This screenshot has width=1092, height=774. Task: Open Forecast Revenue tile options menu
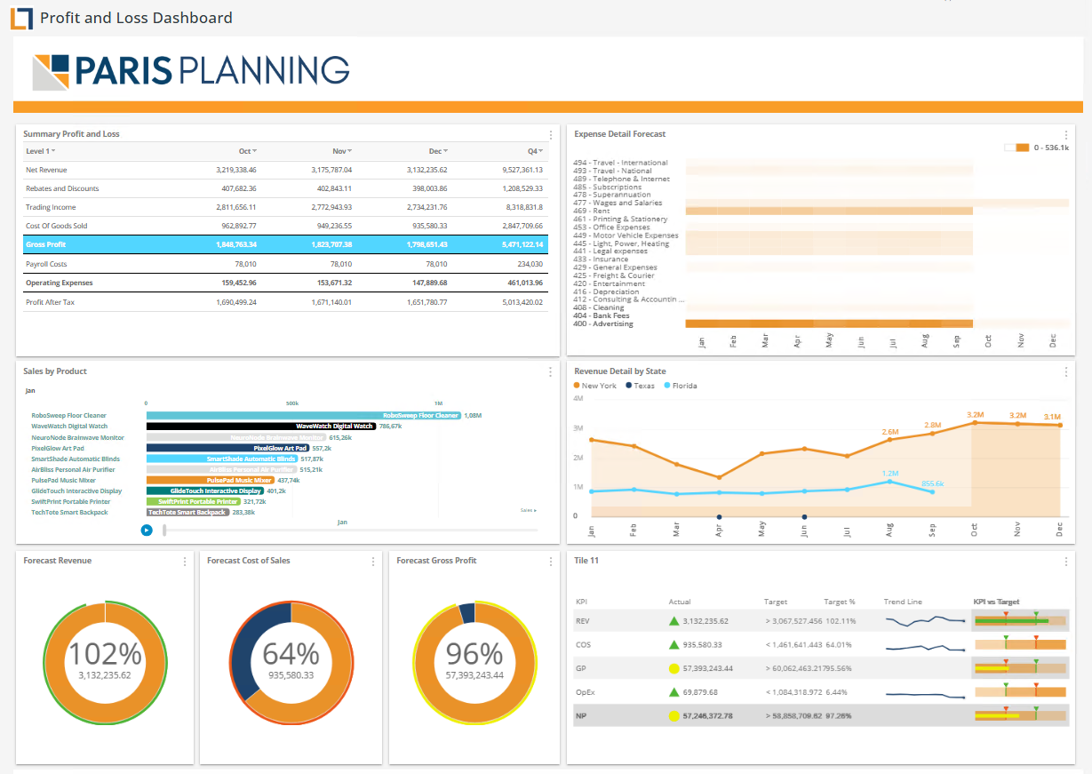185,562
